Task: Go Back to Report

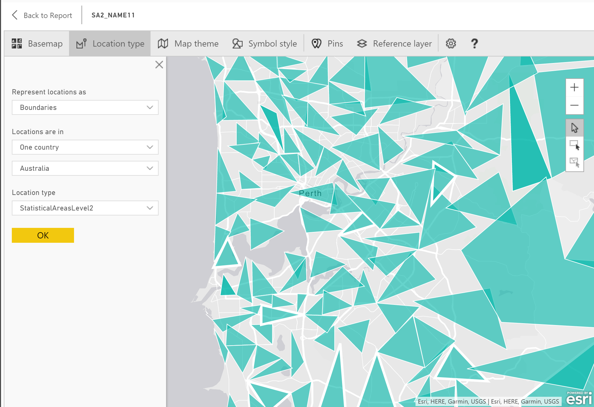Action: pyautogui.click(x=42, y=15)
